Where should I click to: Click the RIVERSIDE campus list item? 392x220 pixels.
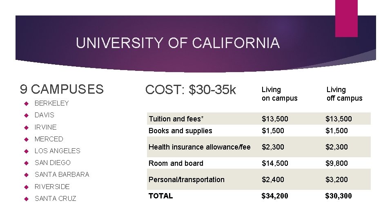52,187
